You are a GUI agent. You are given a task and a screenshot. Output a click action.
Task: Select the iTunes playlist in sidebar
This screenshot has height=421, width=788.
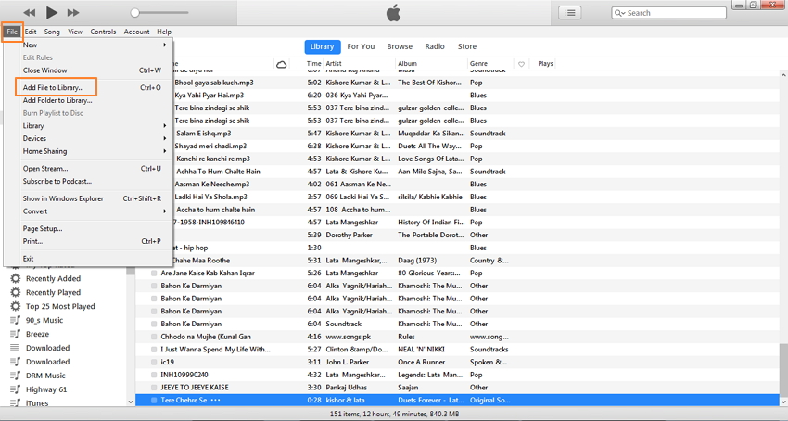pyautogui.click(x=37, y=402)
